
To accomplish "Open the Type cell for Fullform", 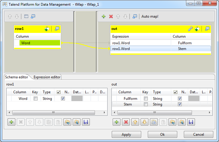I will (x=161, y=99).
